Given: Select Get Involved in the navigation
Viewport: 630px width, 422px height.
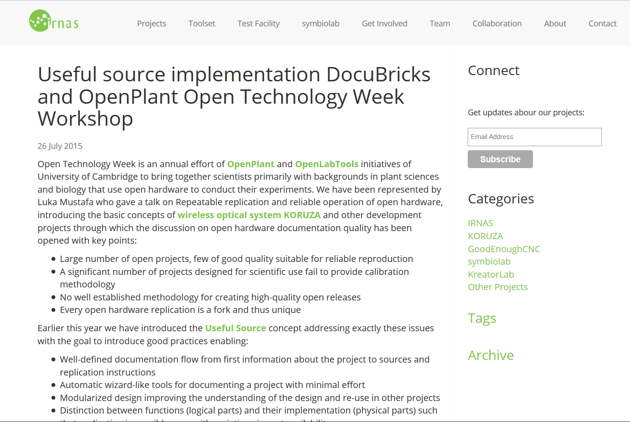Looking at the screenshot, I should tap(385, 24).
